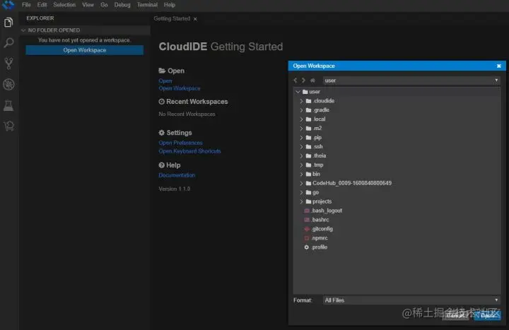Open the Selection menu
The height and width of the screenshot is (330, 509).
tap(64, 5)
